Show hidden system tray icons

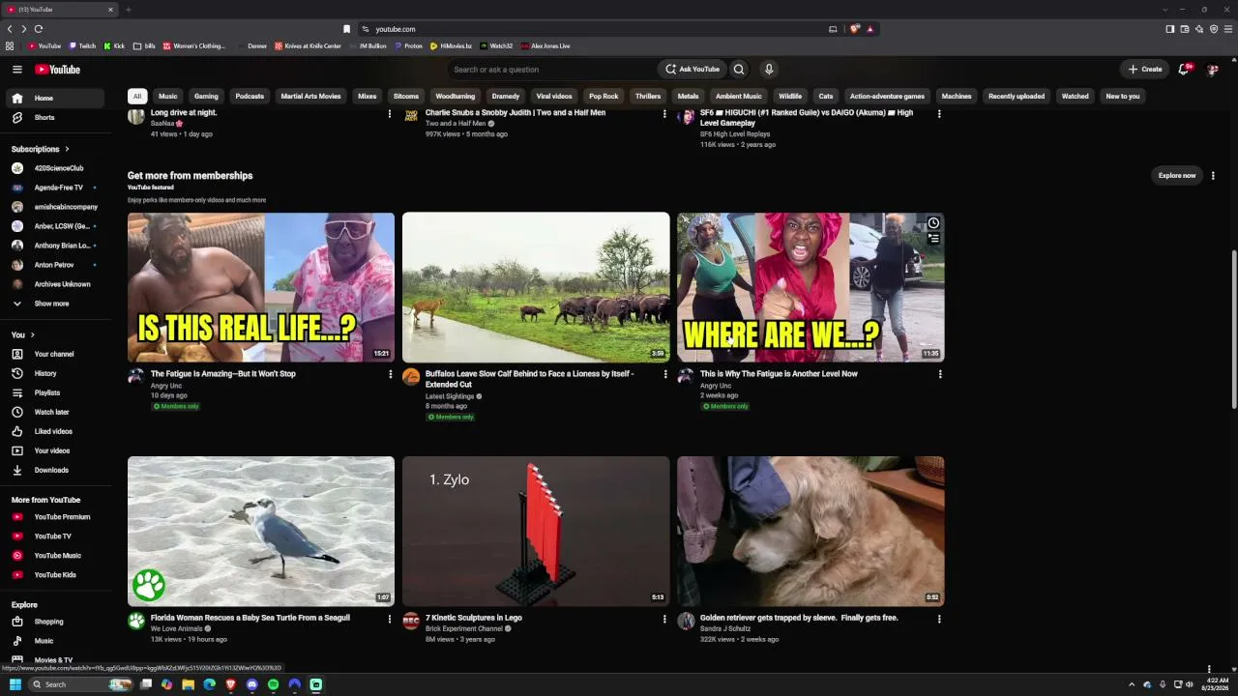click(1132, 684)
